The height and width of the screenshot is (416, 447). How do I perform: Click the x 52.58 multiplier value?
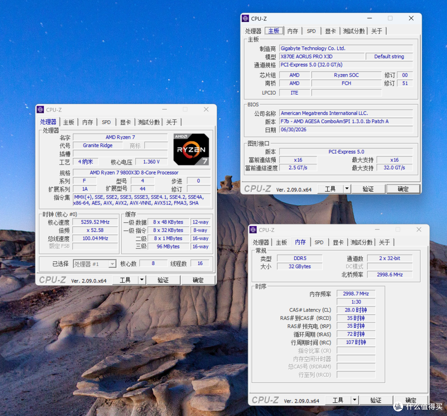tap(95, 230)
